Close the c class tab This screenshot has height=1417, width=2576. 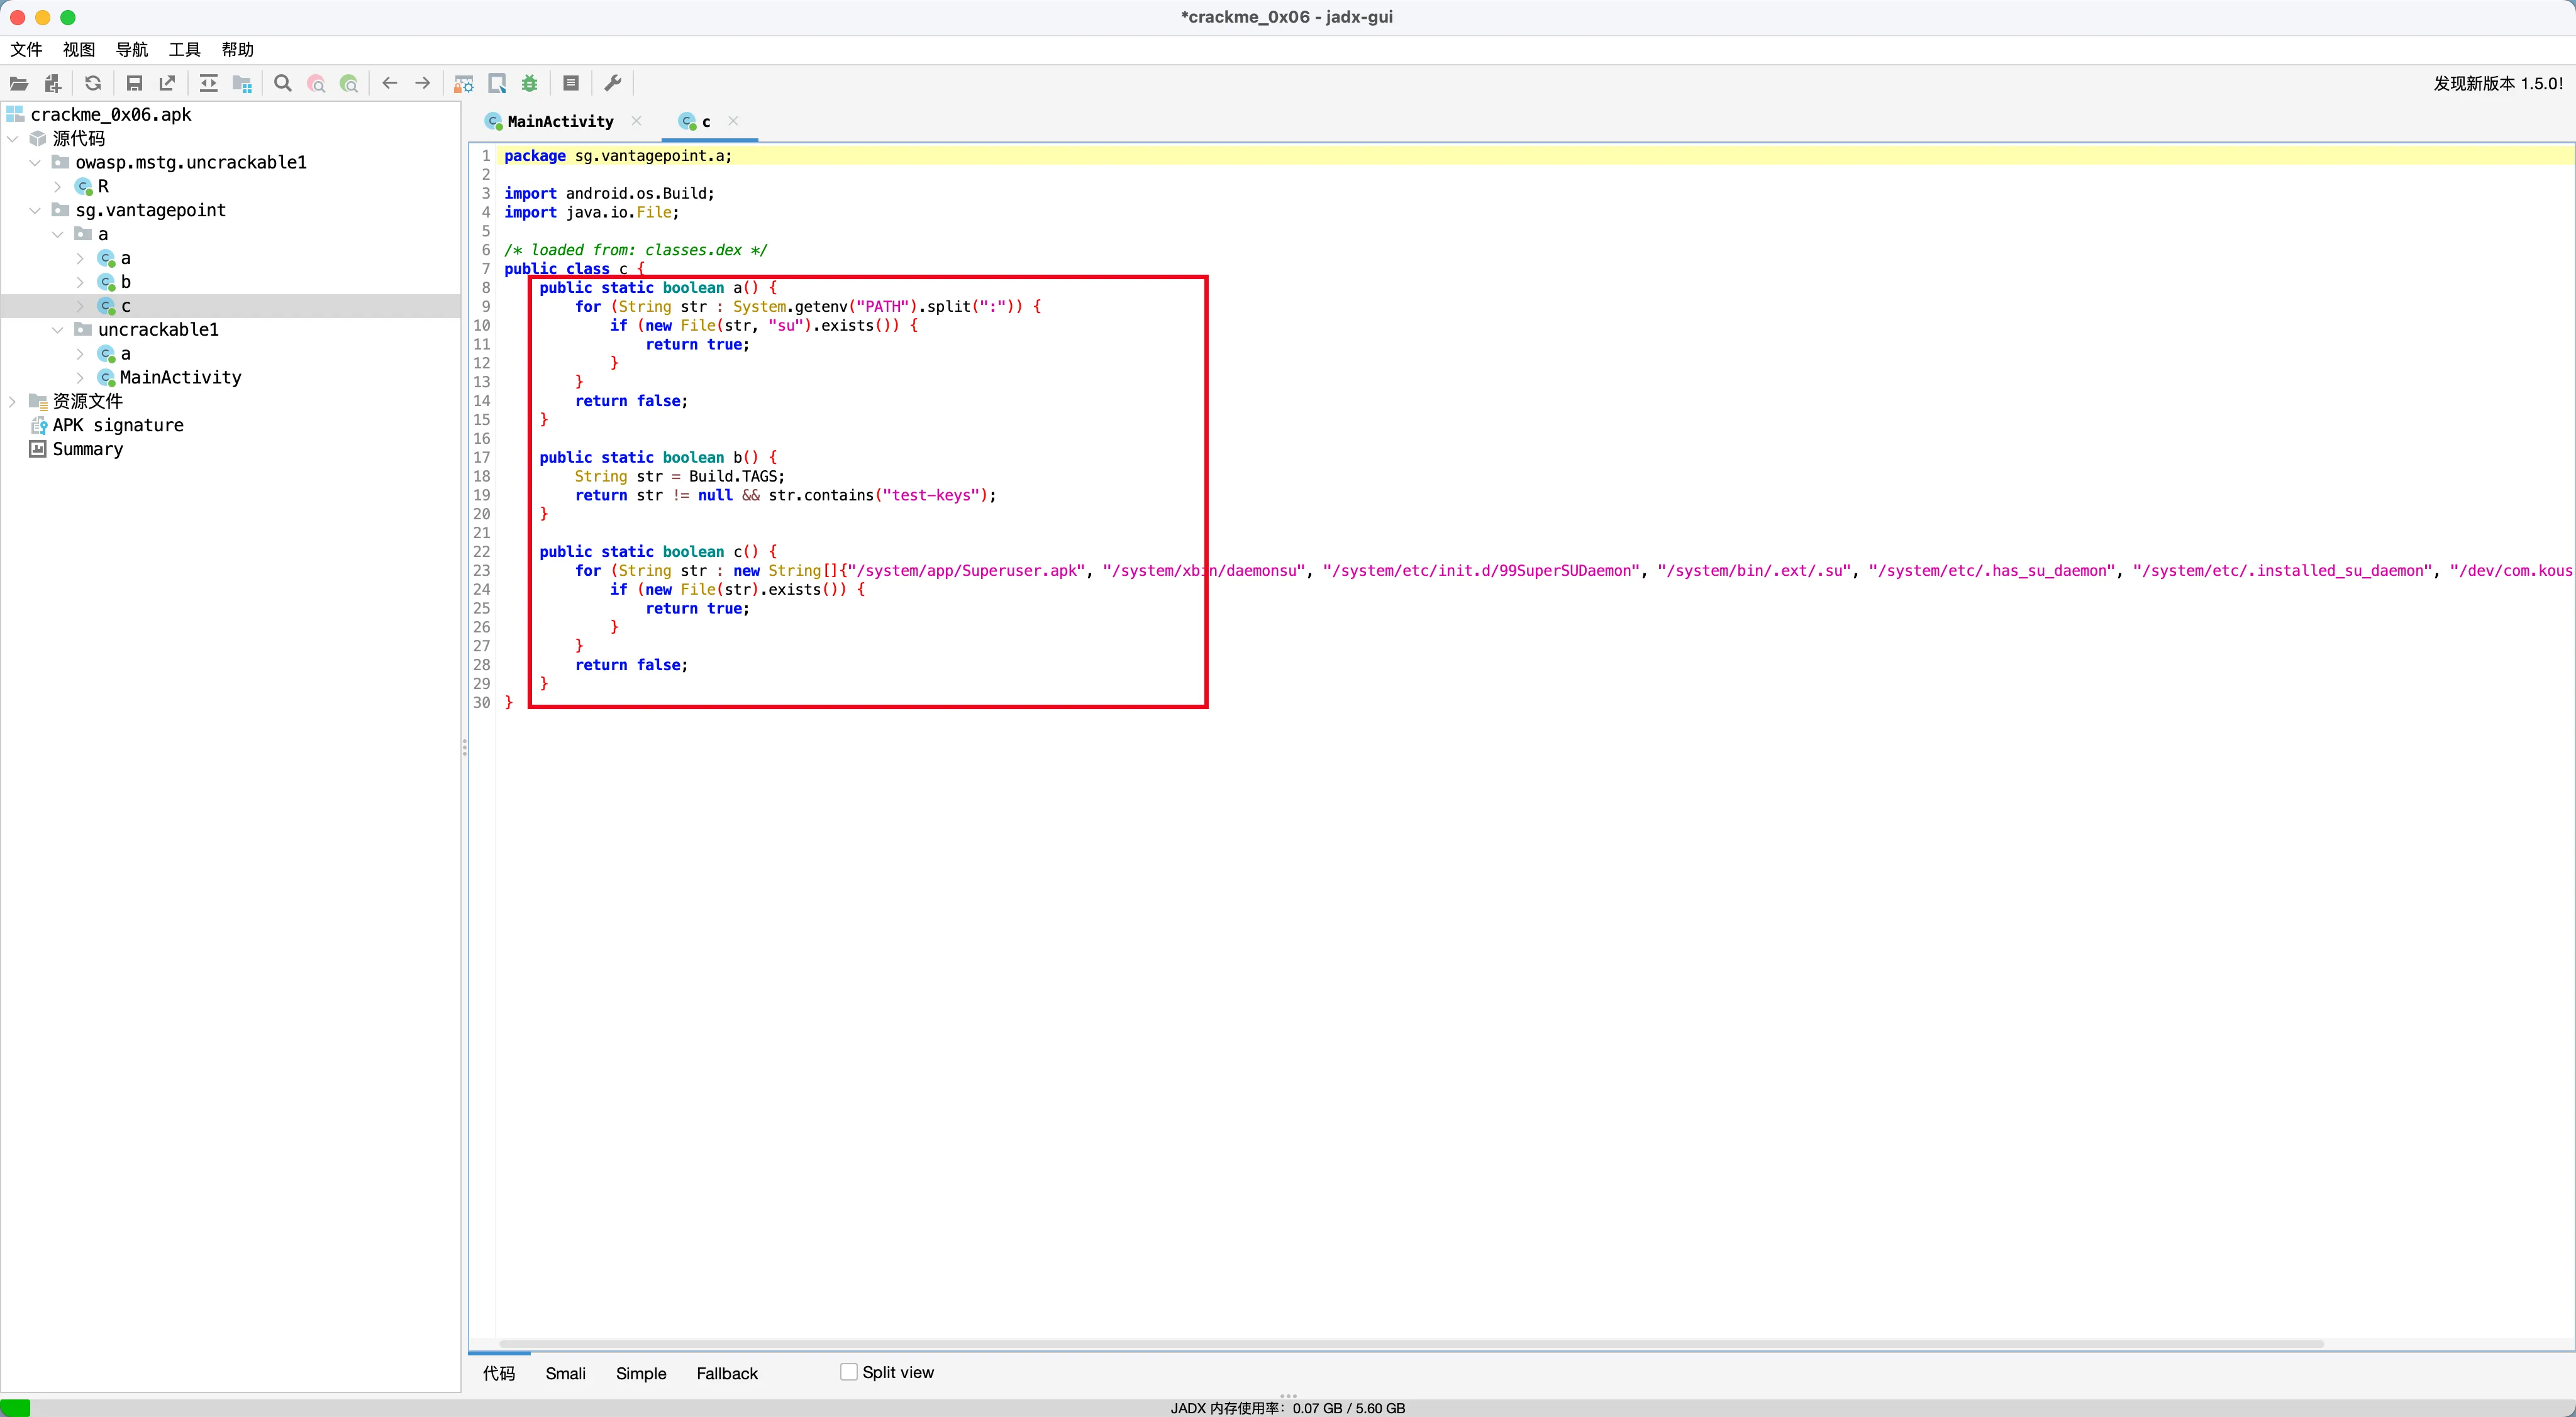pyautogui.click(x=733, y=121)
